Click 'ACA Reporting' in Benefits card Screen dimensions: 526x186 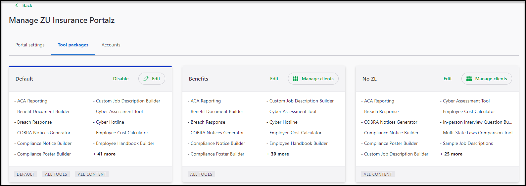coord(206,101)
